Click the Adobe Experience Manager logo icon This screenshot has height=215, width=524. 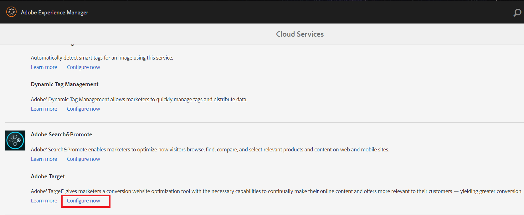(12, 12)
